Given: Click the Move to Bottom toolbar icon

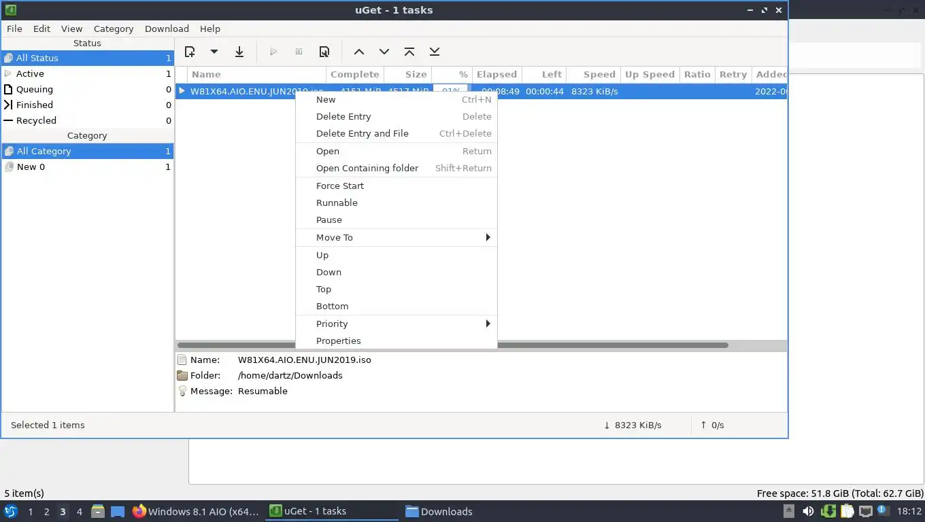Looking at the screenshot, I should click(435, 52).
